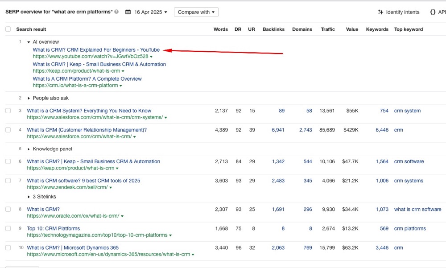Click the UR column header
The height and width of the screenshot is (268, 446).
pyautogui.click(x=252, y=29)
